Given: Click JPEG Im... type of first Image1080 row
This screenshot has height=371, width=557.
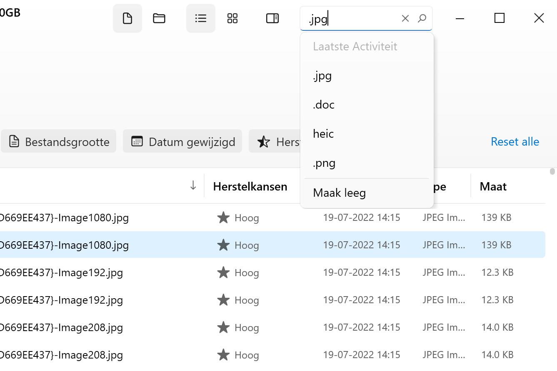Looking at the screenshot, I should (x=444, y=218).
